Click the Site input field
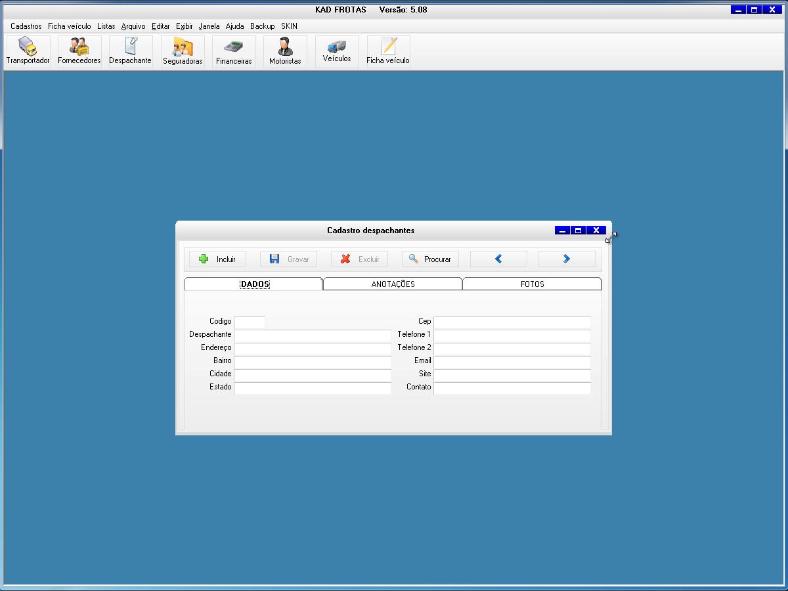The width and height of the screenshot is (788, 591). tap(512, 375)
